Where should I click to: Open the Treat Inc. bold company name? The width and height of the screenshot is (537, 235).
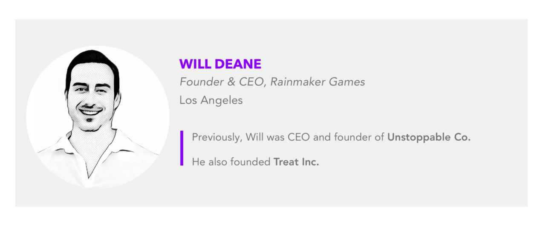coord(296,162)
